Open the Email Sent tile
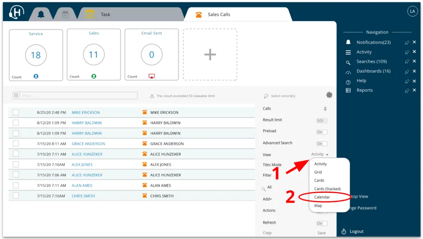423x239 pixels. coord(152,55)
